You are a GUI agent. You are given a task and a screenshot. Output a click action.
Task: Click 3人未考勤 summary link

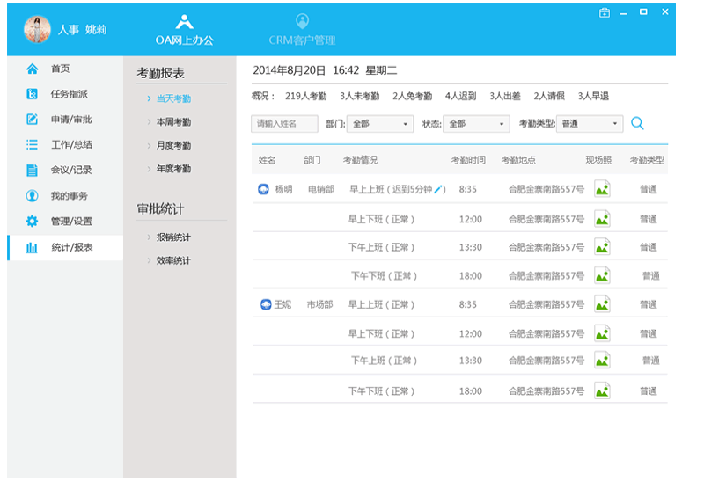click(x=360, y=96)
